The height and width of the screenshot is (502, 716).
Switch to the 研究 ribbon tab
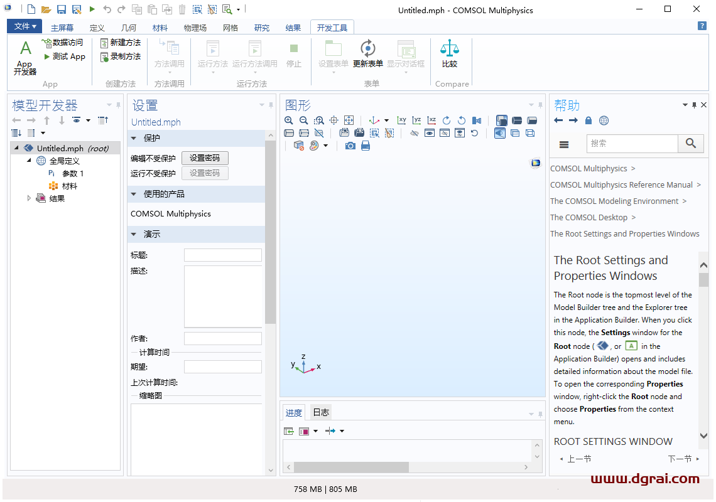[262, 28]
